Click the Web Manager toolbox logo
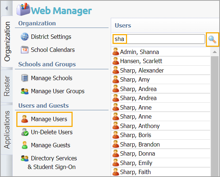 [23, 9]
